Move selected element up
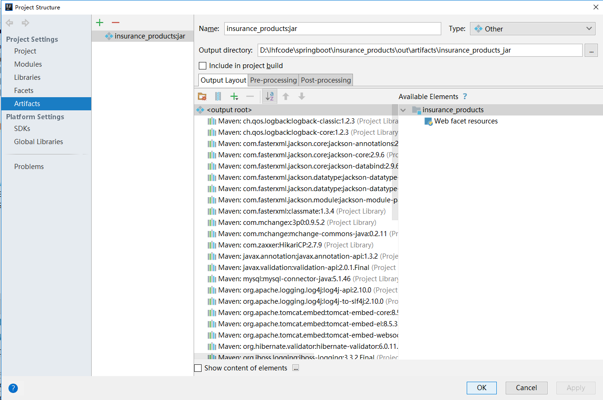 click(x=286, y=96)
